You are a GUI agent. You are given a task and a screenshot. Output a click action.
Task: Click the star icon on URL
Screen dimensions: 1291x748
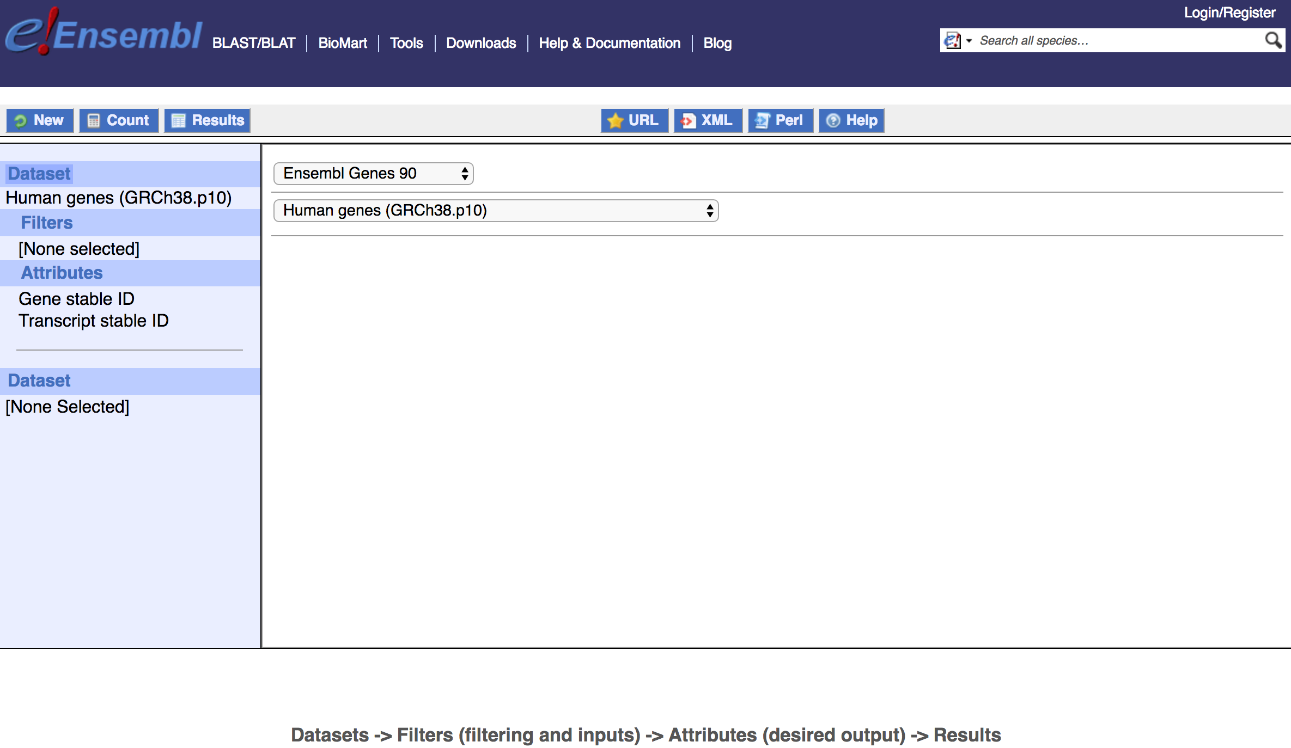coord(616,121)
